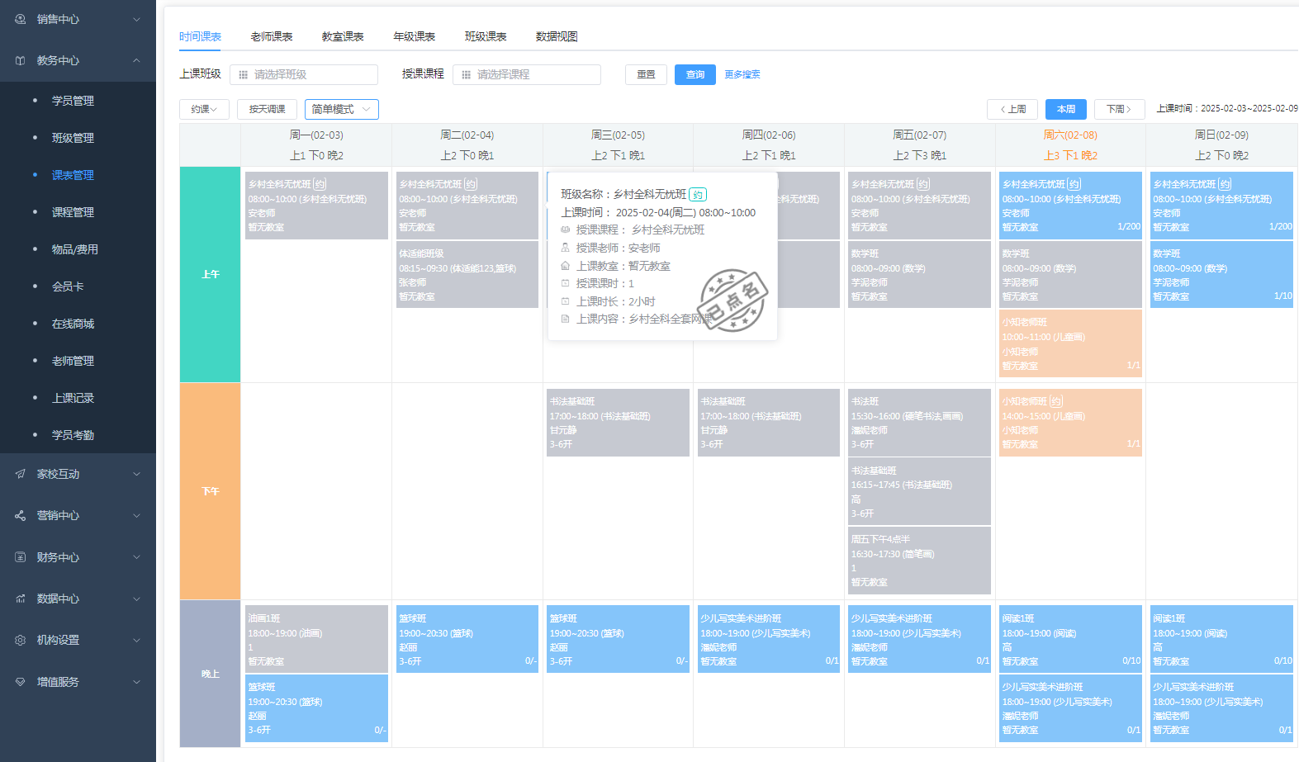This screenshot has height=762, width=1299.
Task: Click the 数据中心 chart icon
Action: (21, 599)
